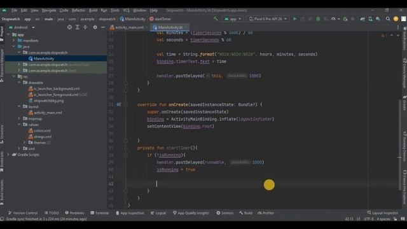
Task: Open the Problems tool window
Action: (74, 213)
